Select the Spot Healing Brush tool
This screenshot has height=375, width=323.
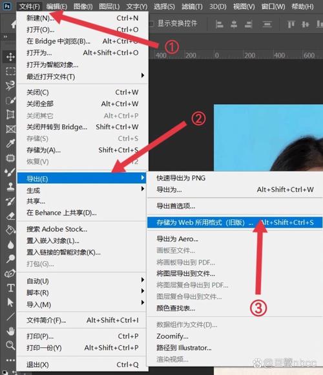pos(10,158)
